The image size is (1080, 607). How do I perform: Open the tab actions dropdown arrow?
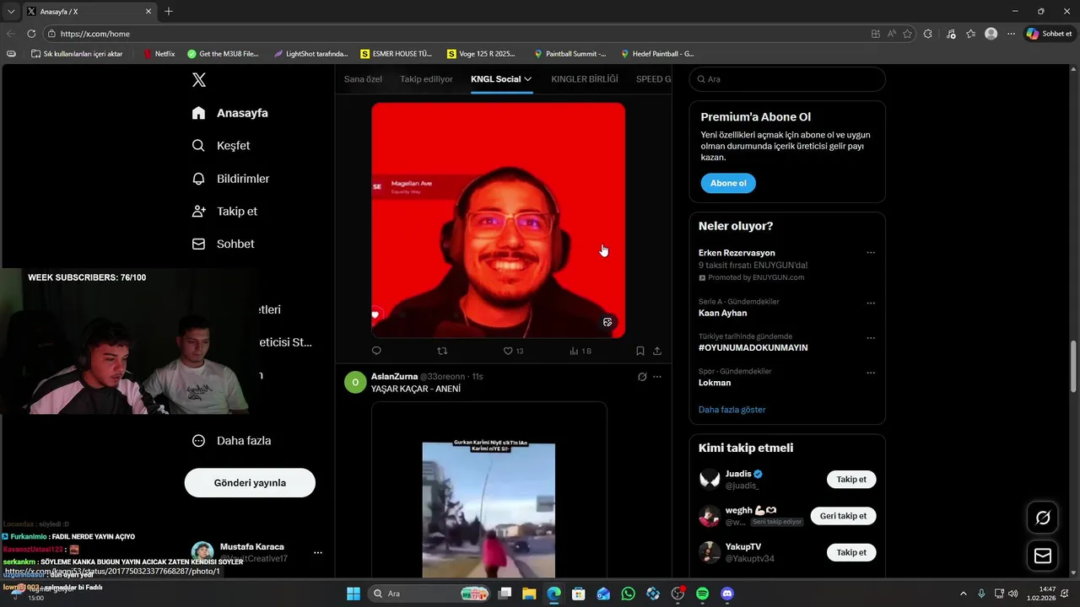click(x=11, y=12)
